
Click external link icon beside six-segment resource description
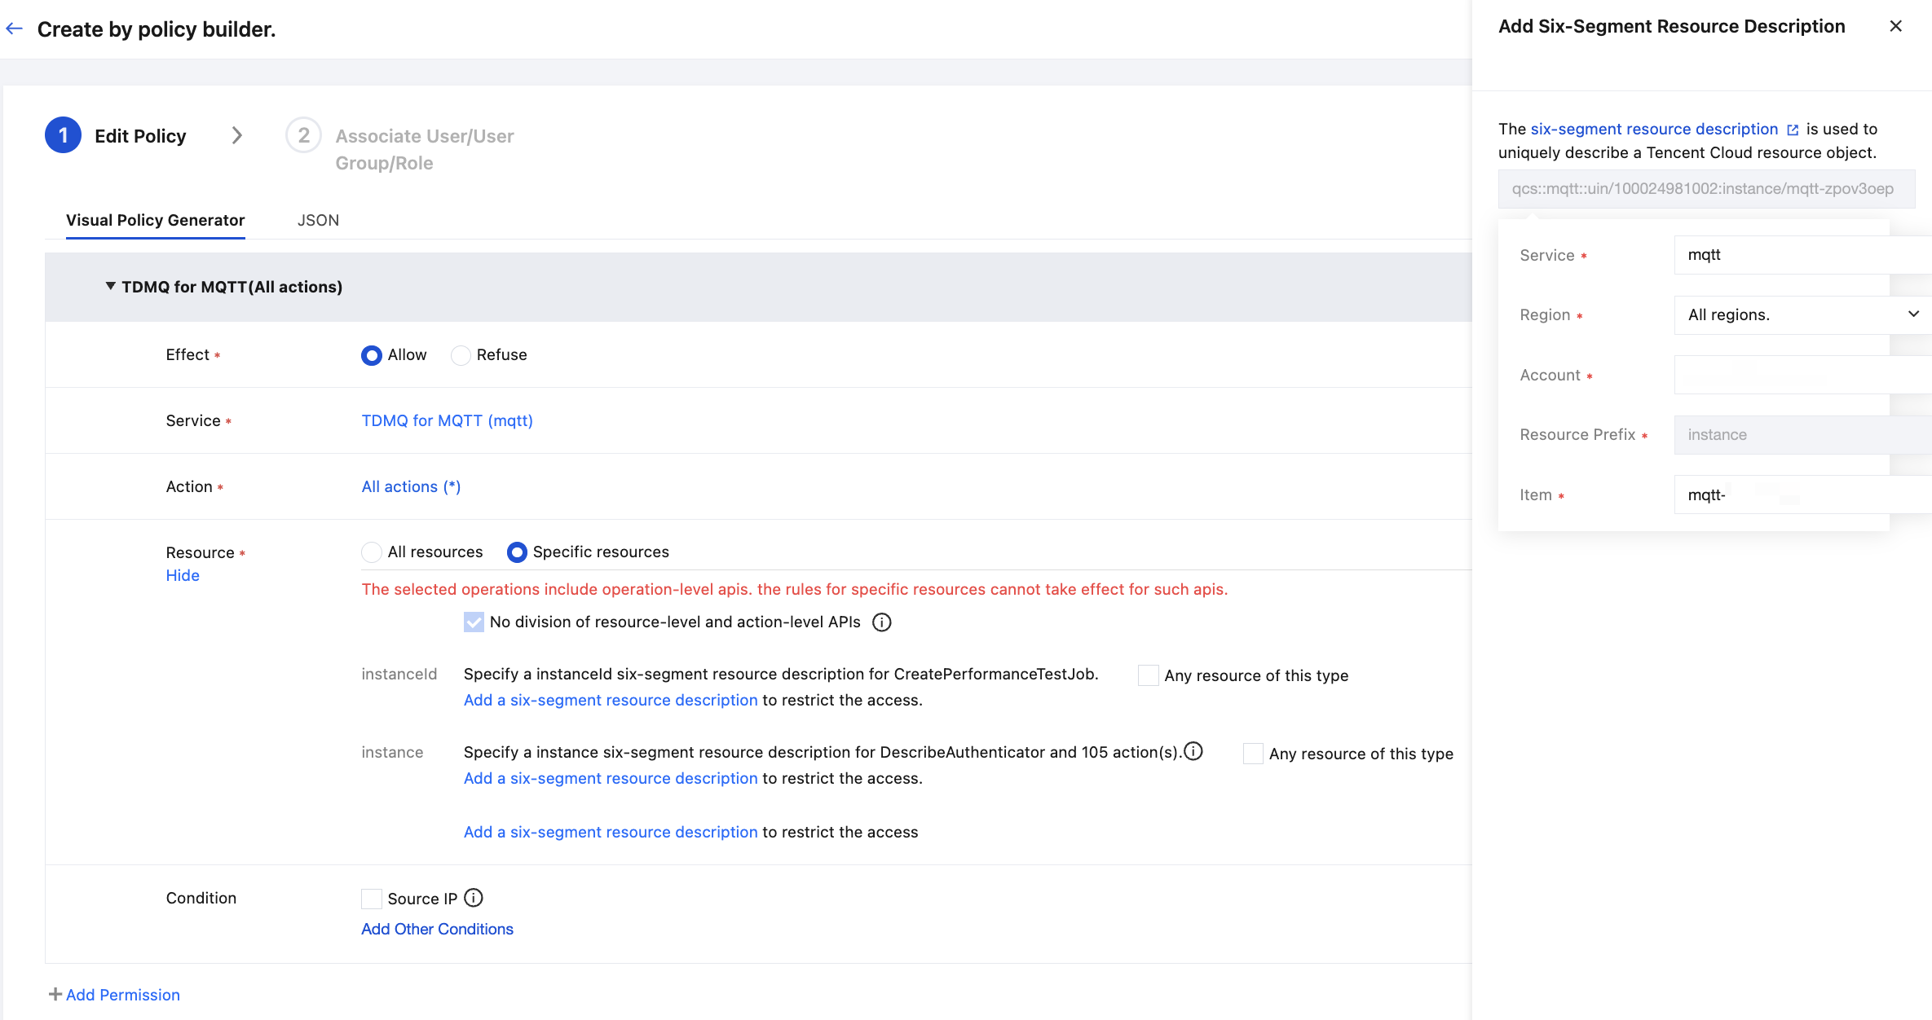pyautogui.click(x=1793, y=130)
